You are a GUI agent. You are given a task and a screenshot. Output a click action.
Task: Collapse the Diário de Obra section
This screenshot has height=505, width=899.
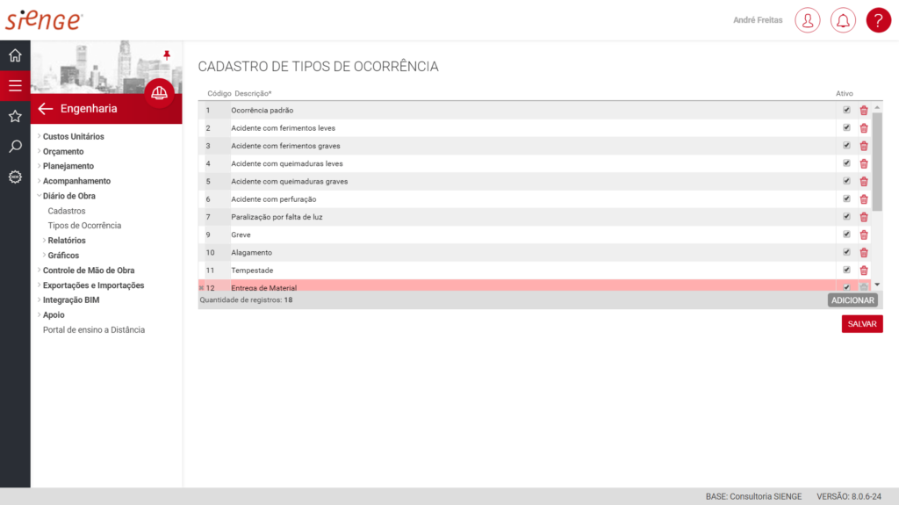[x=68, y=196]
